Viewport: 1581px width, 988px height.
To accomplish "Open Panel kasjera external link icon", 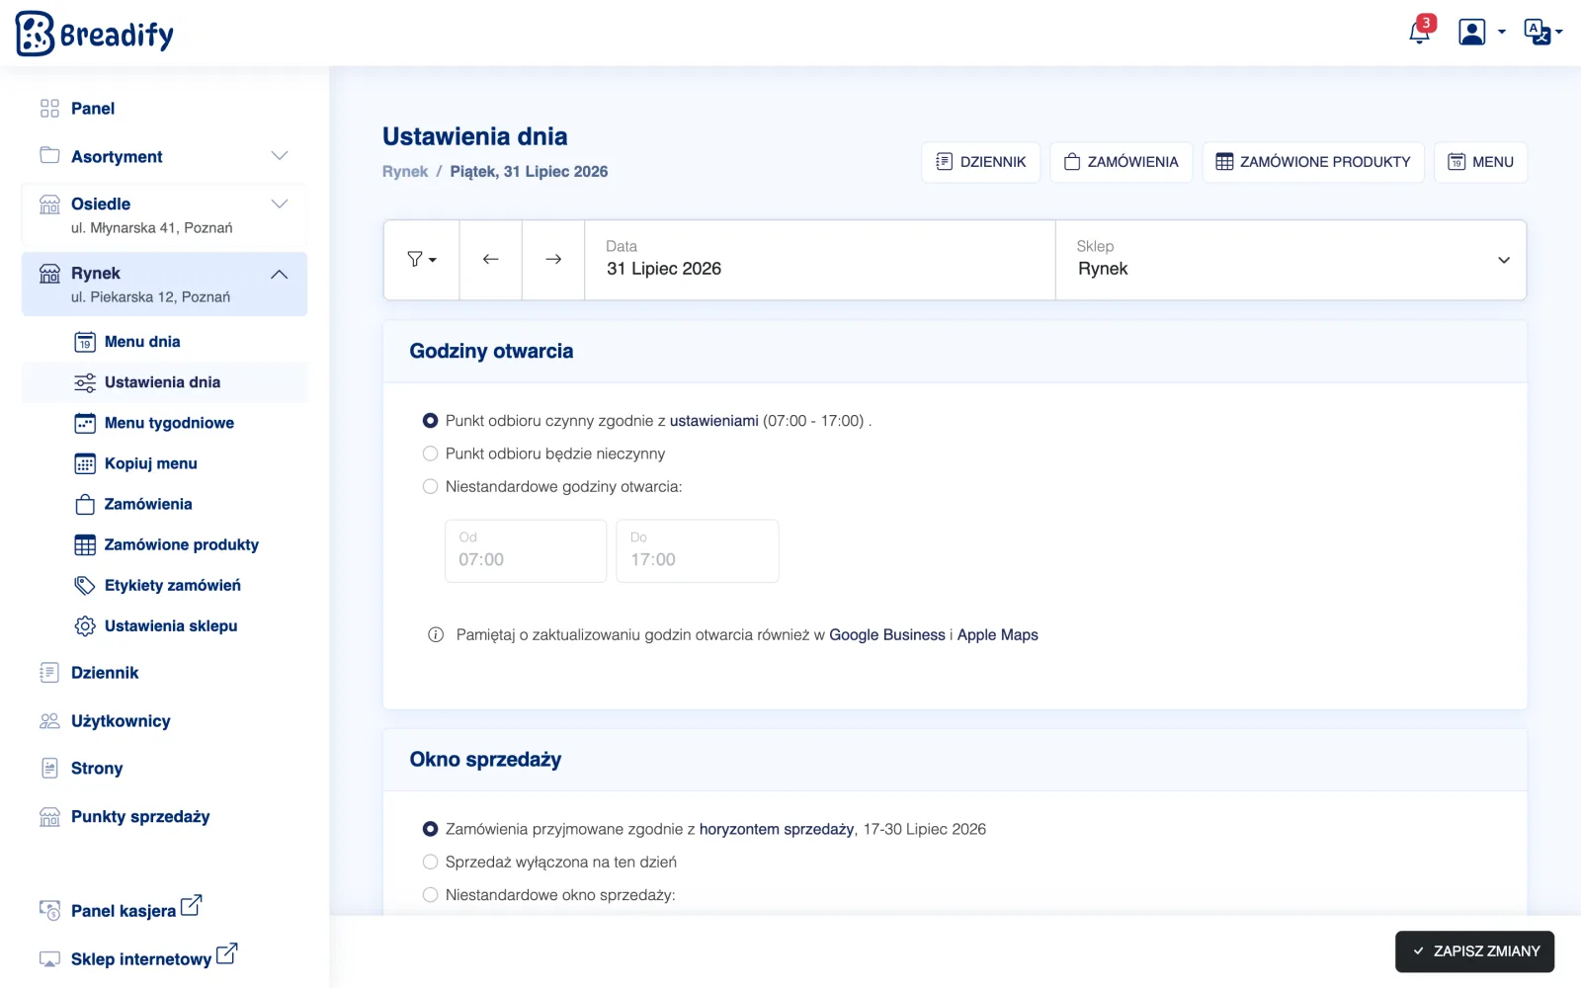I will [x=192, y=905].
